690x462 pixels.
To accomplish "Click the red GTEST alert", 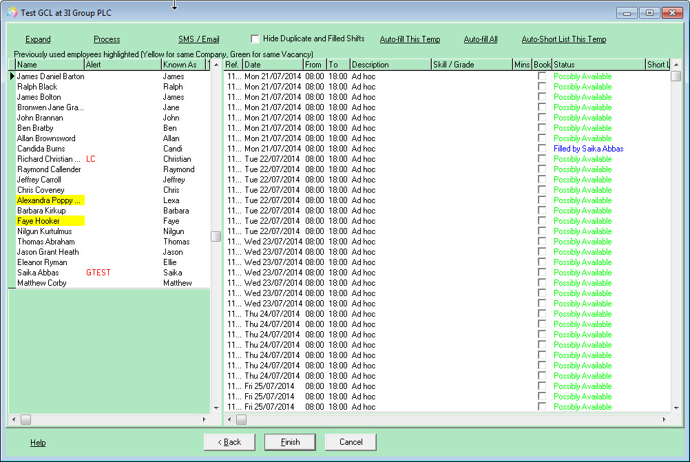I will (98, 273).
